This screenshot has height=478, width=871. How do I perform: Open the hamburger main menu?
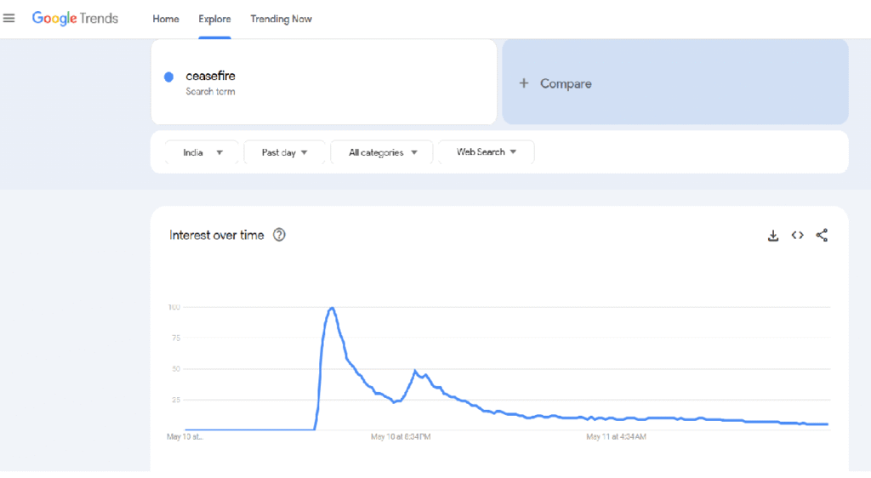coord(9,19)
